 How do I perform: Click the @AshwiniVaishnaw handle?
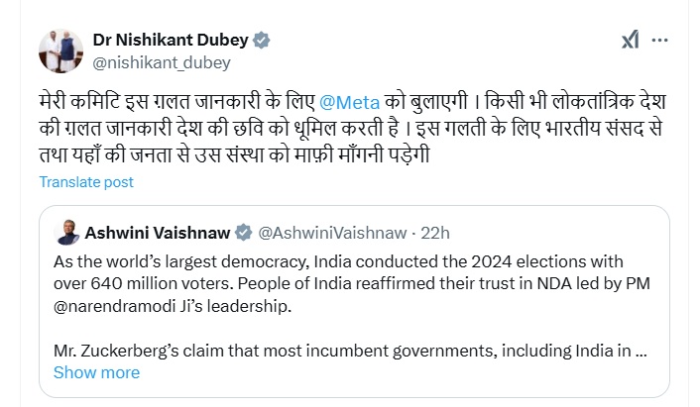(x=332, y=233)
